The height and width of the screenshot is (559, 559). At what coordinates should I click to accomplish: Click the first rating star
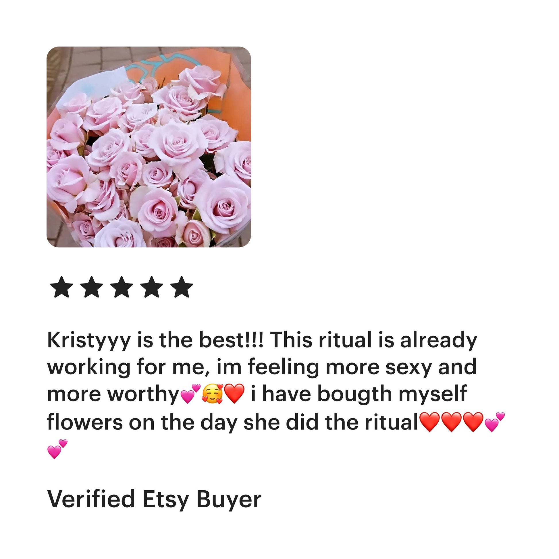click(x=62, y=287)
